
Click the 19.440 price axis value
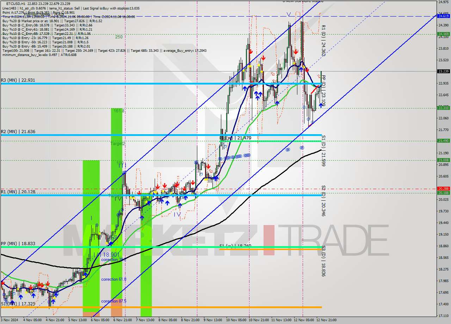(443, 223)
